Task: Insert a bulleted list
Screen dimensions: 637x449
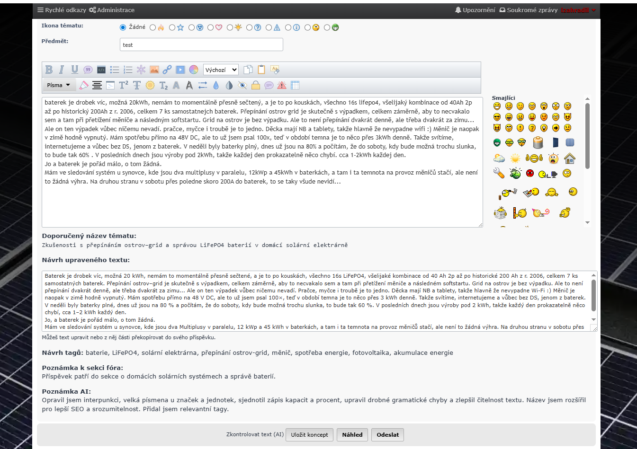Action: (x=115, y=70)
